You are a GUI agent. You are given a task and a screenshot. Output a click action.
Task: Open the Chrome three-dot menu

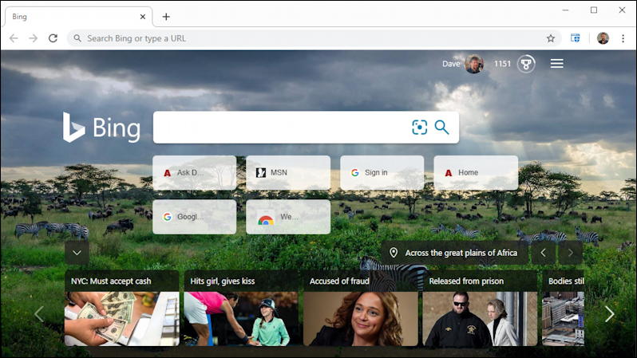[623, 38]
